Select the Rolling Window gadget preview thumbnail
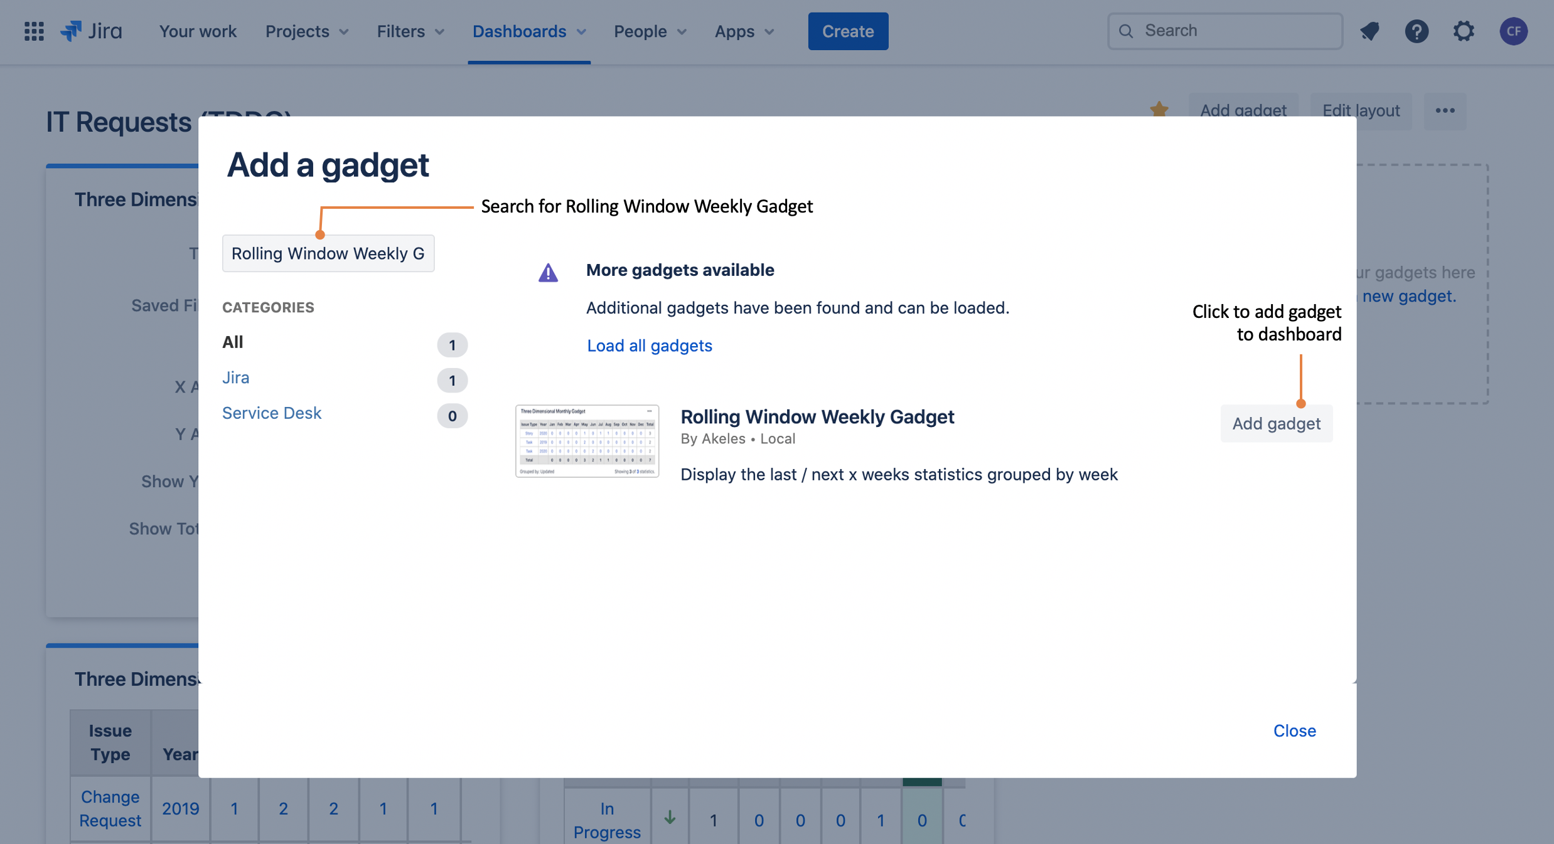Image resolution: width=1554 pixels, height=844 pixels. [x=587, y=441]
